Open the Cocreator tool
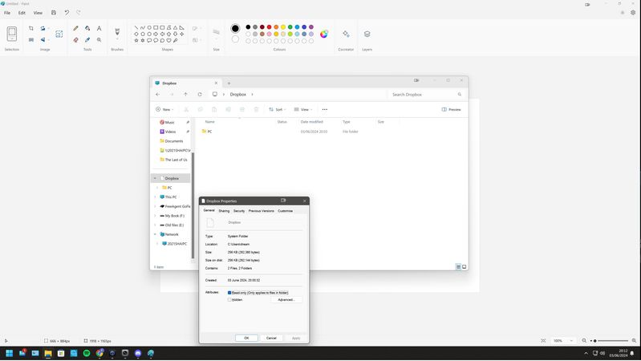Viewport: 641px width, 361px height. 346,34
